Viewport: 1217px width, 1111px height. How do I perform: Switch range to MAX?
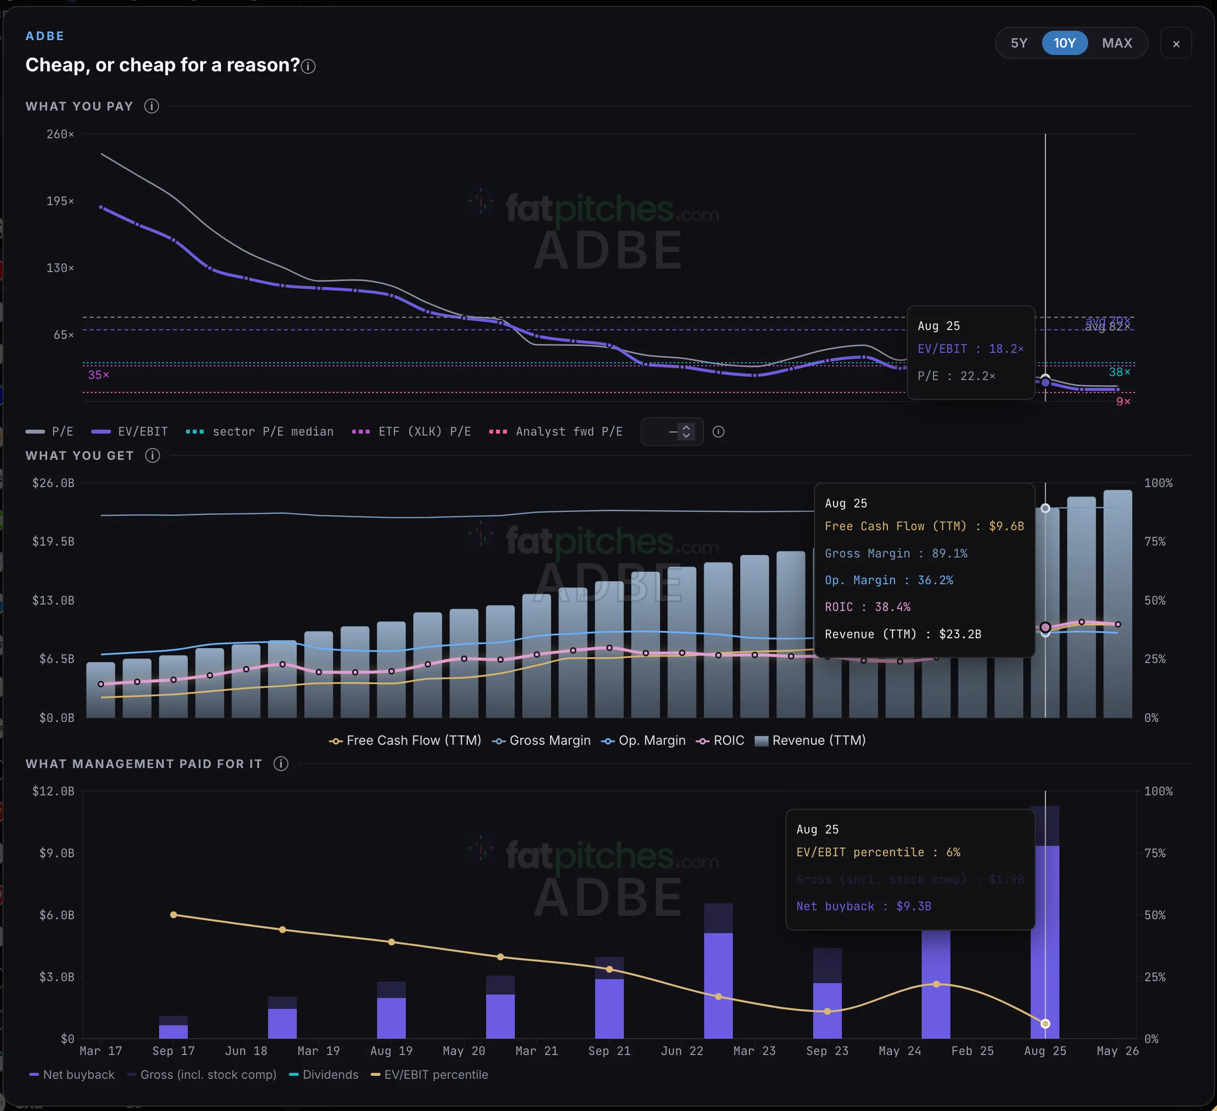(1117, 43)
